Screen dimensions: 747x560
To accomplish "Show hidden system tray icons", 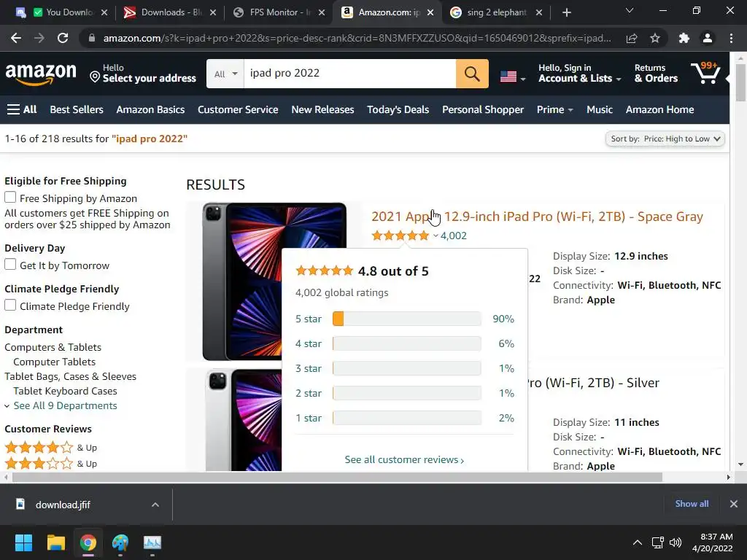I will 637,542.
